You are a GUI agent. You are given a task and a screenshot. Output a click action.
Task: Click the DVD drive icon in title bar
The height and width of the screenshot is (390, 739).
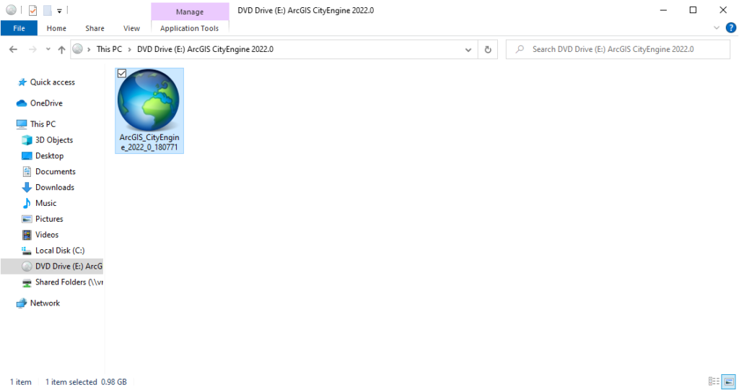(x=12, y=10)
